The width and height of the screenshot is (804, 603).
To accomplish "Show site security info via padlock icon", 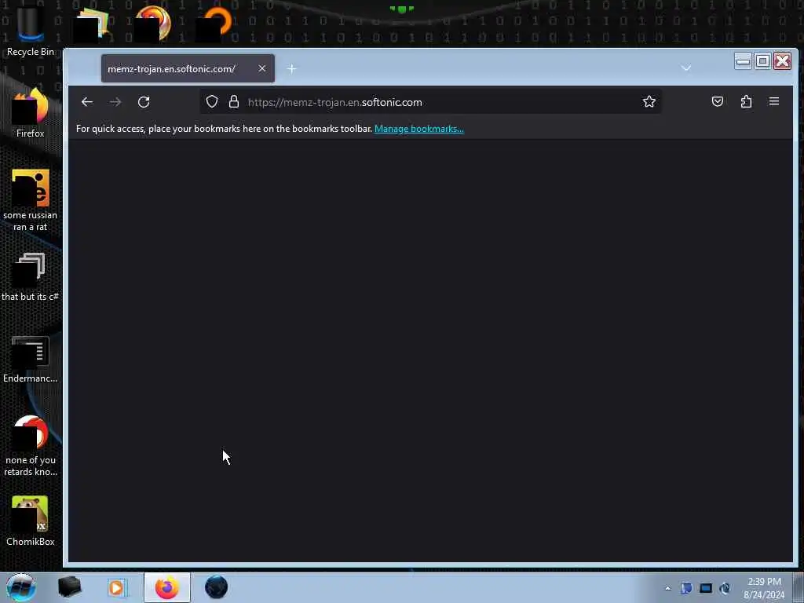I will click(234, 101).
